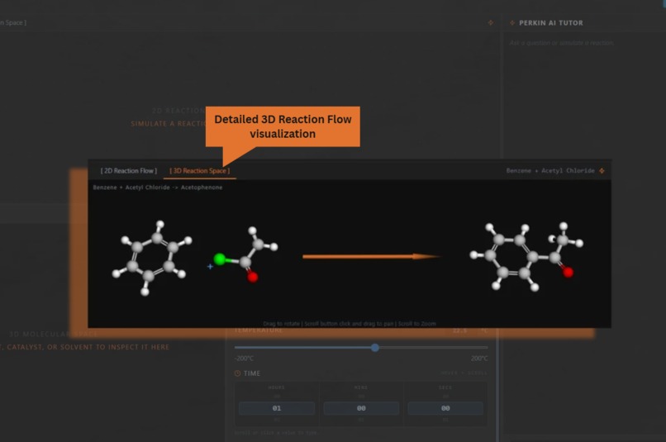Viewport: 666px width, 442px height.
Task: Click sparkle icon left of the Perkin panel
Action: (x=491, y=22)
